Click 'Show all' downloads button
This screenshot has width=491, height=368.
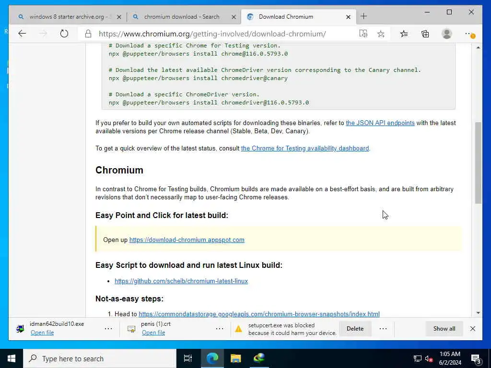pyautogui.click(x=444, y=329)
